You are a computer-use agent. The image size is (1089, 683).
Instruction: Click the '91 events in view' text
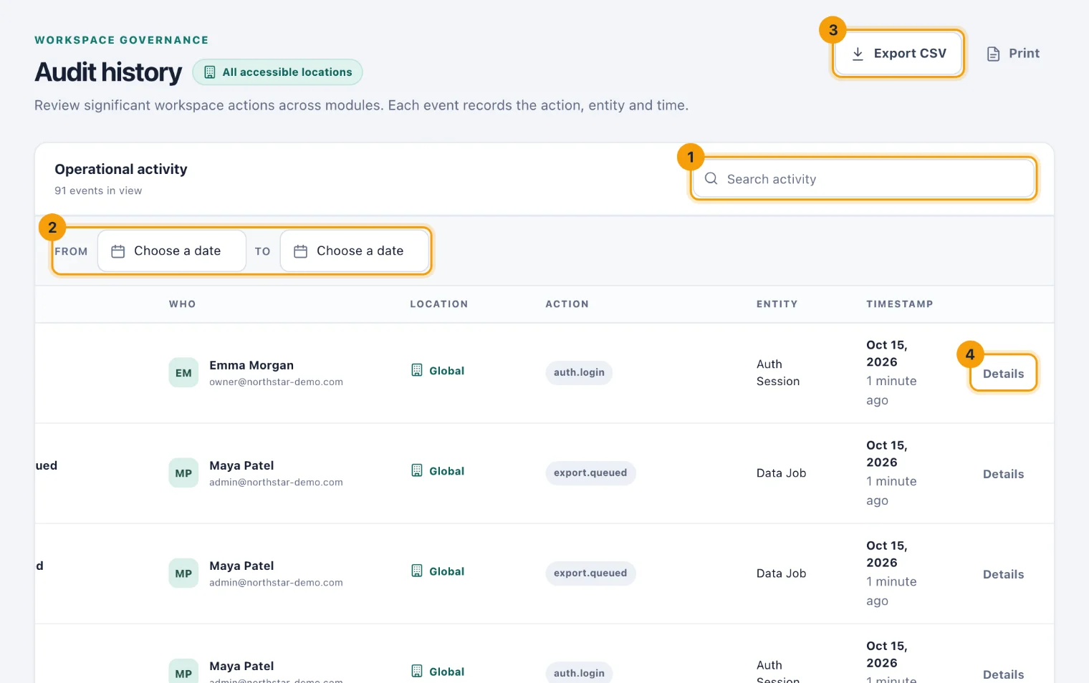pos(98,190)
